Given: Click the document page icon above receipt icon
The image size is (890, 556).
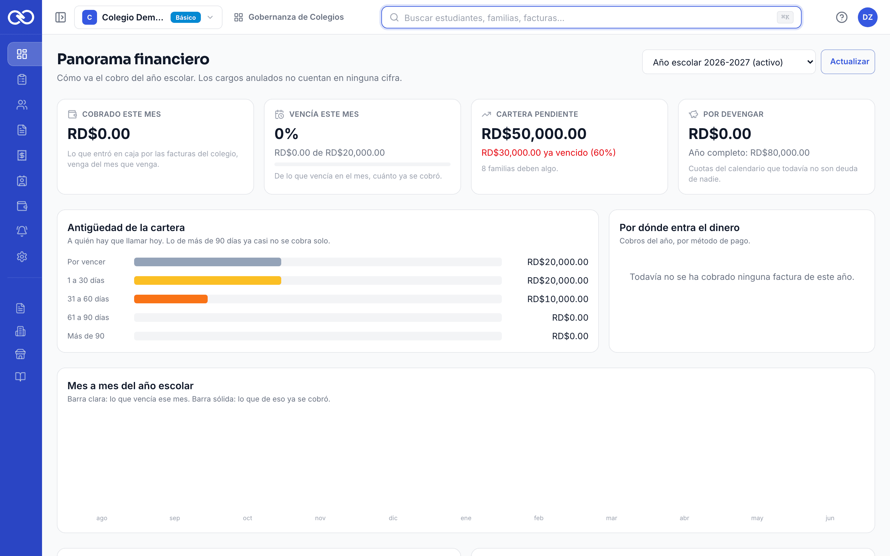Looking at the screenshot, I should coord(22,130).
